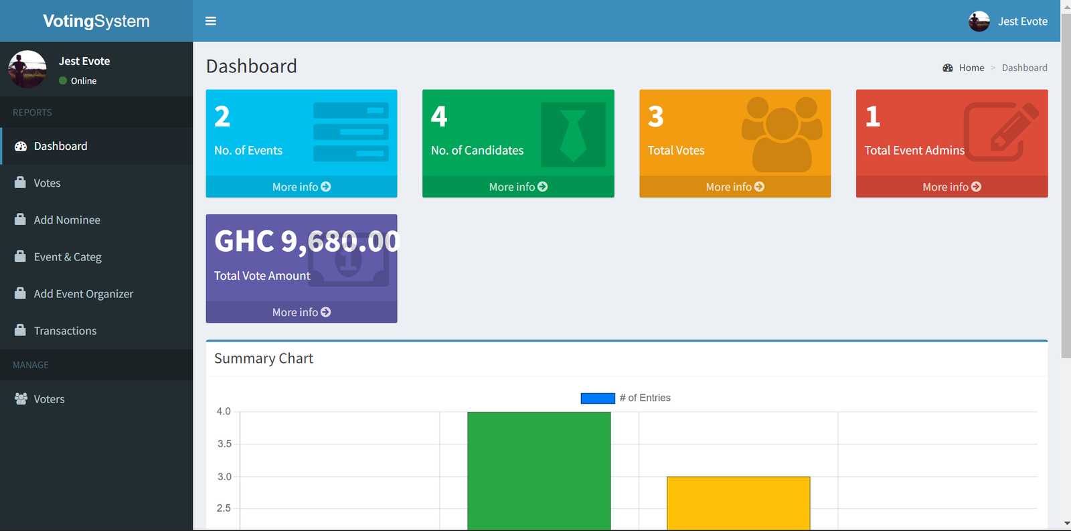Click the Home breadcrumb link

pos(971,68)
